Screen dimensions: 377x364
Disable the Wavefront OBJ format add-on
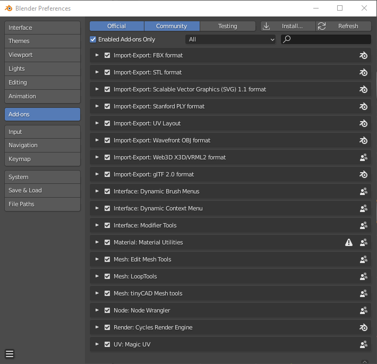click(107, 140)
